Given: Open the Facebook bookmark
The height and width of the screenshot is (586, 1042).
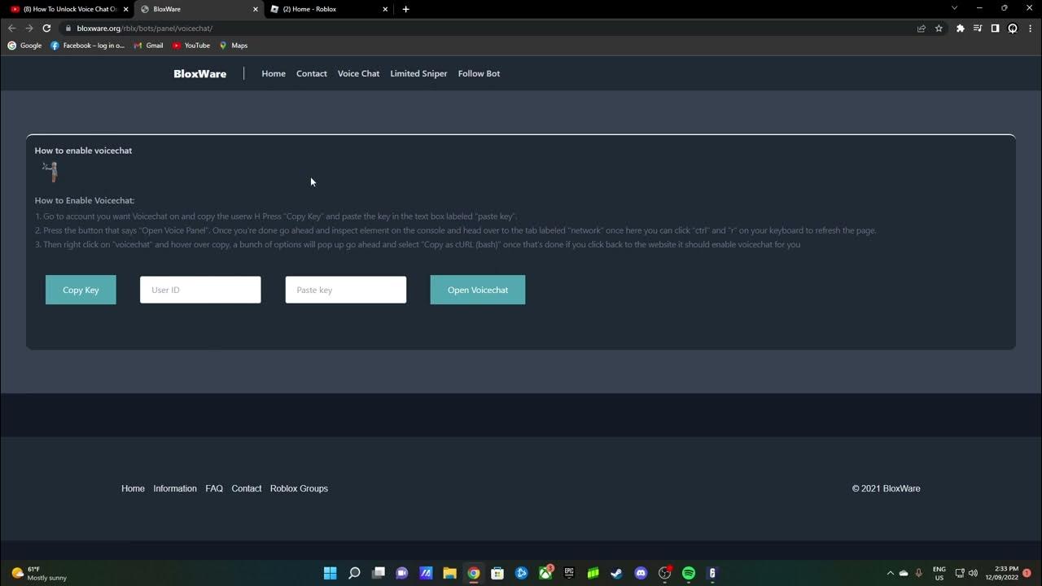Looking at the screenshot, I should click(87, 46).
